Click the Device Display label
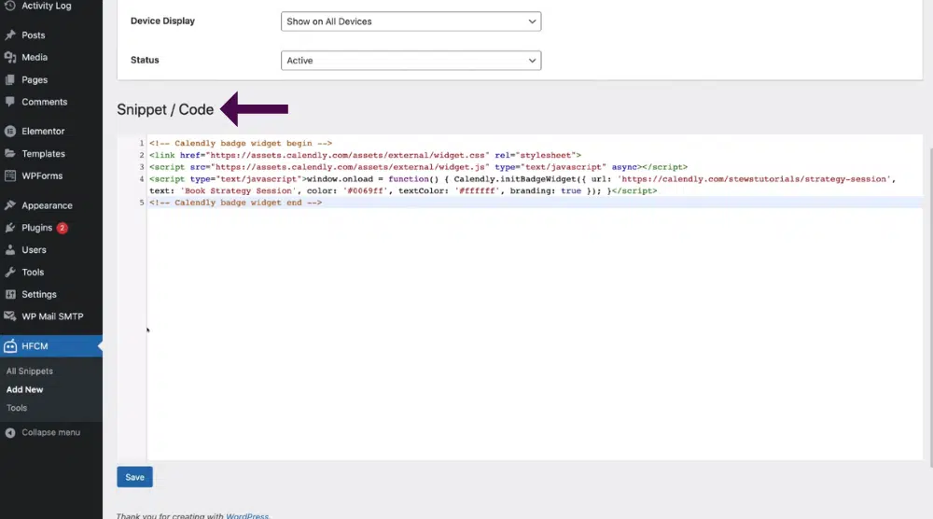 (x=162, y=21)
